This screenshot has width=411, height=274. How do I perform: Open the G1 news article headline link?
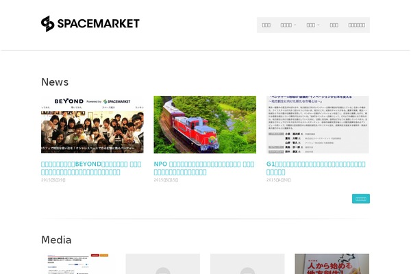(316, 168)
